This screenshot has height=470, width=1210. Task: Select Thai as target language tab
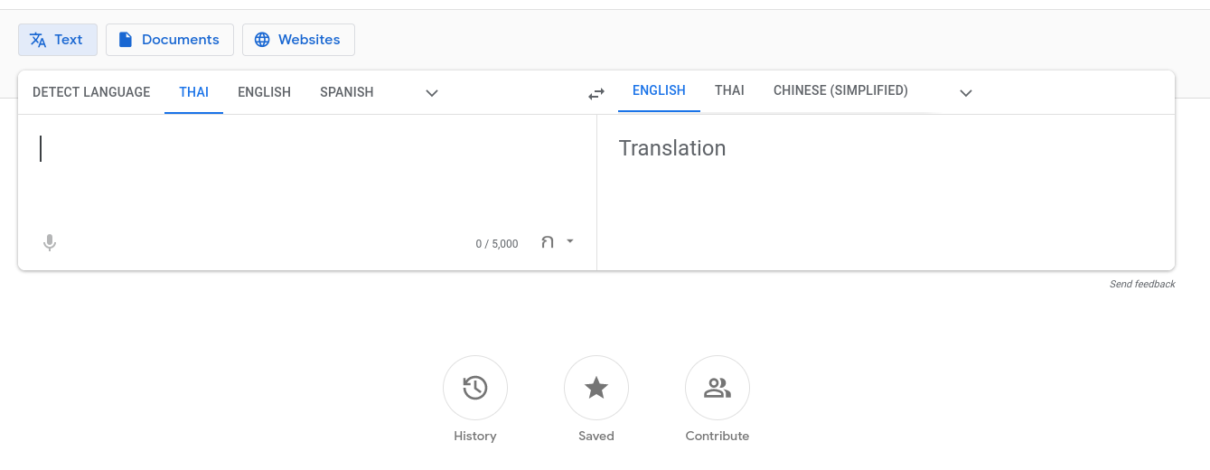(x=729, y=90)
